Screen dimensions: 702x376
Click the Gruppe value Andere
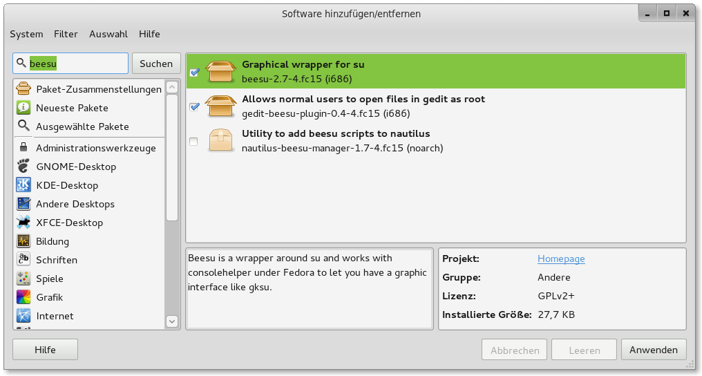click(554, 278)
